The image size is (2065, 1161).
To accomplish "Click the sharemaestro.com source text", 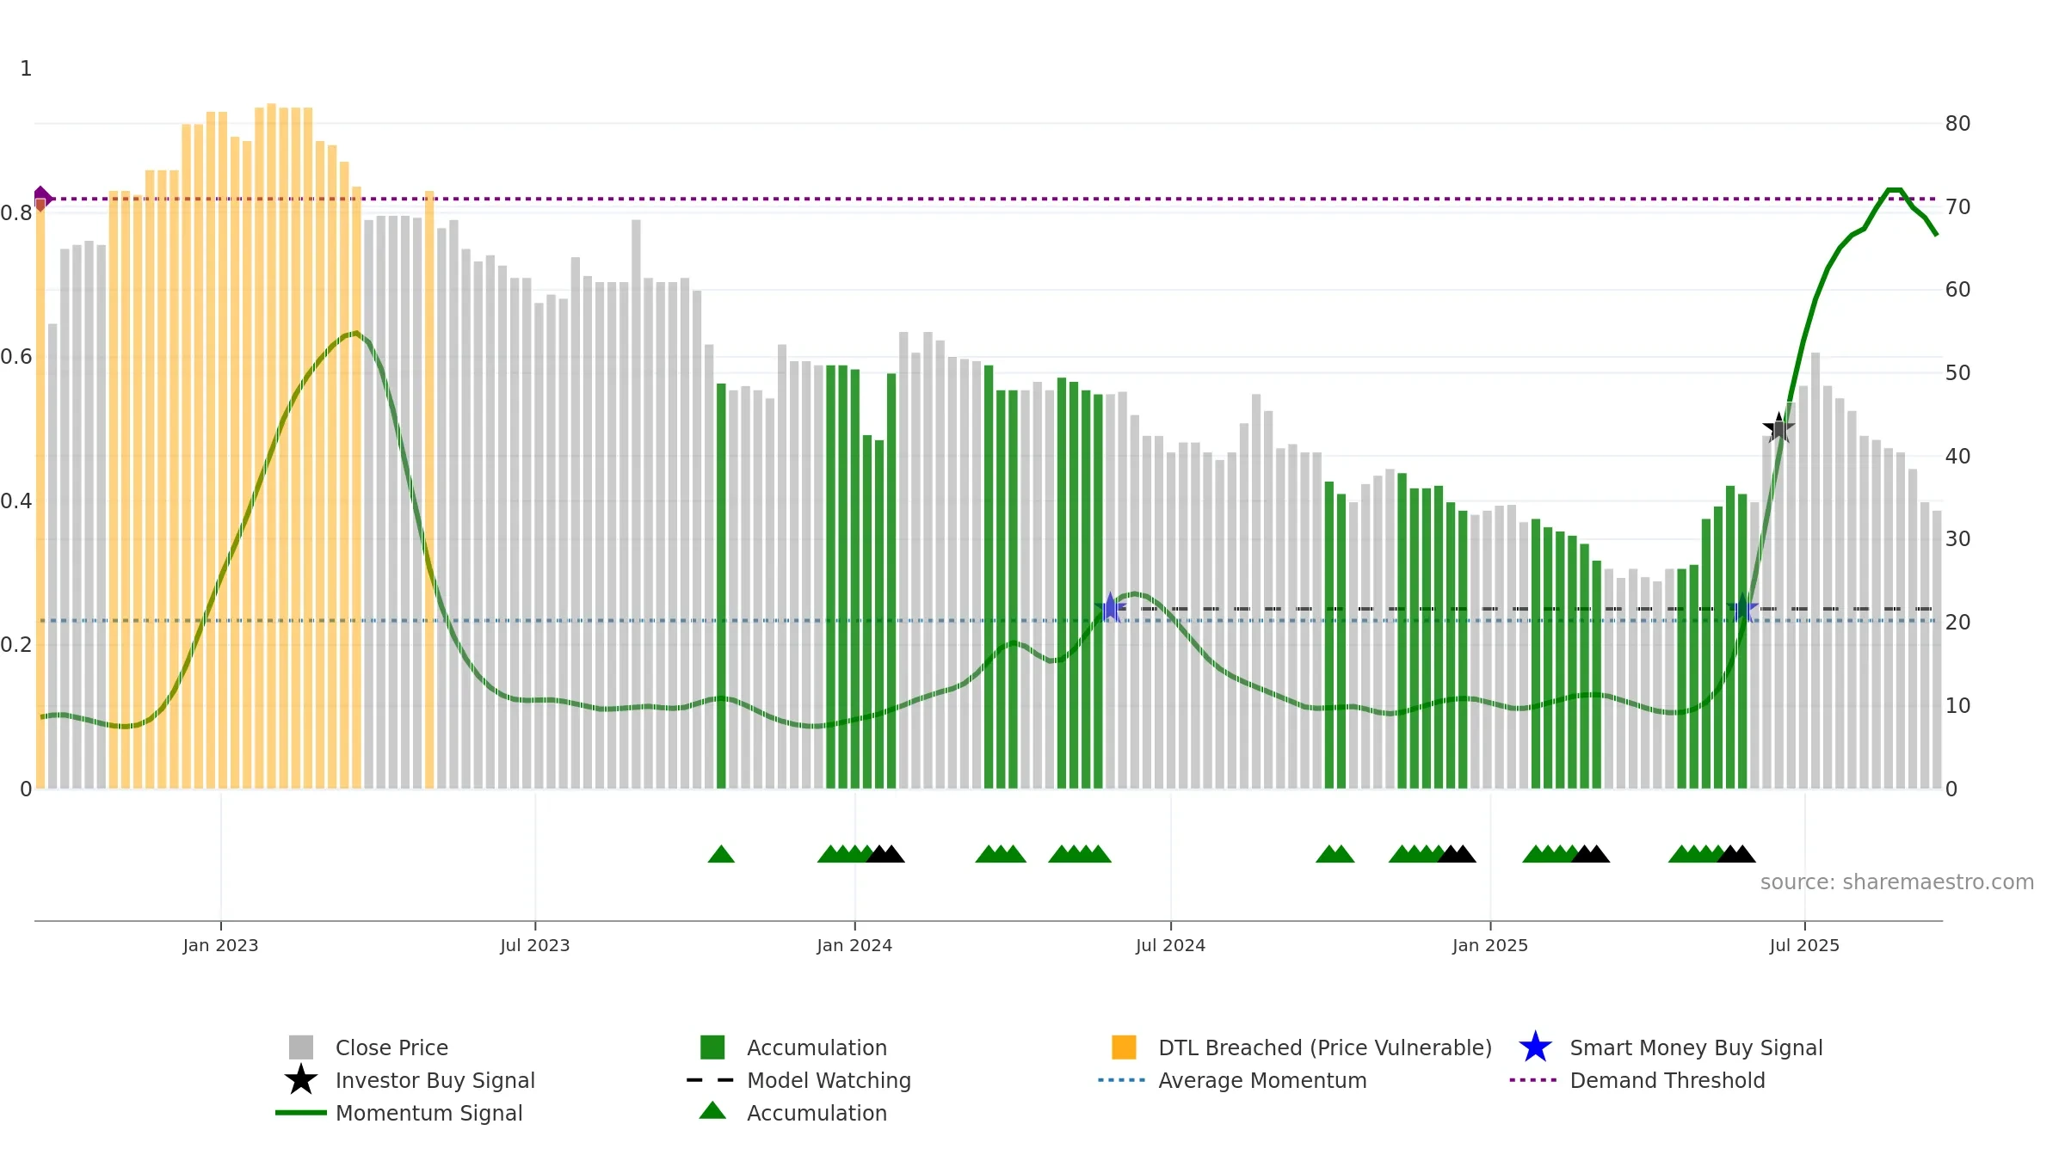I will point(1897,882).
